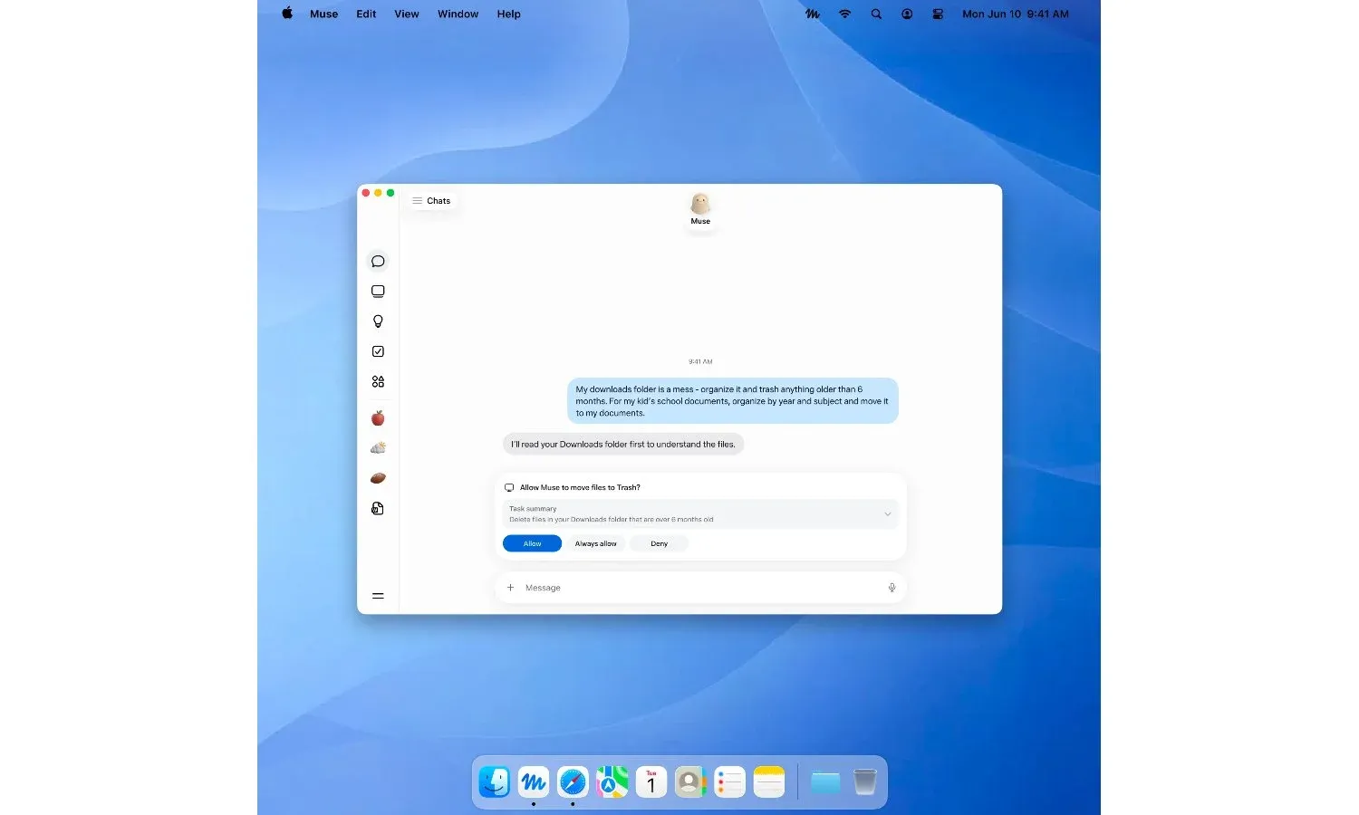Click the Message input field
This screenshot has width=1359, height=815.
pyautogui.click(x=700, y=588)
